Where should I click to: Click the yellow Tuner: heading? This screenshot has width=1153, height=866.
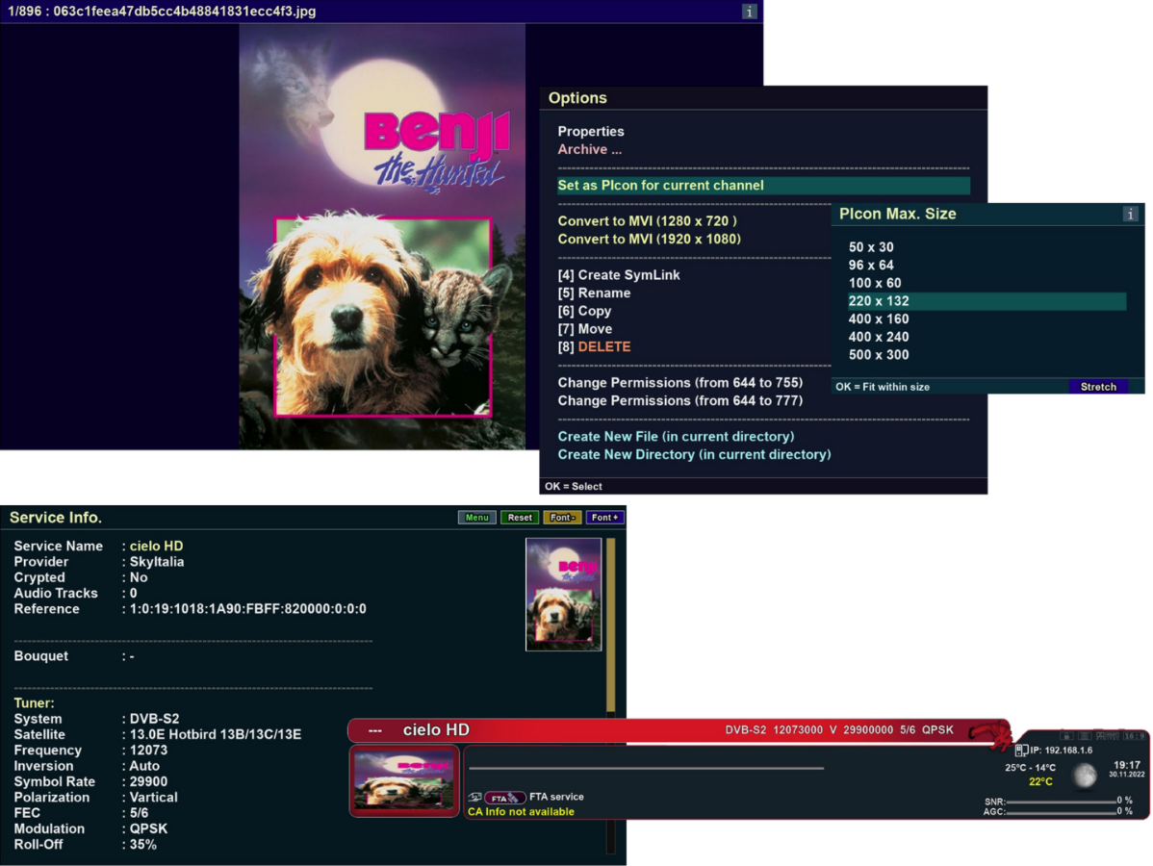(34, 702)
